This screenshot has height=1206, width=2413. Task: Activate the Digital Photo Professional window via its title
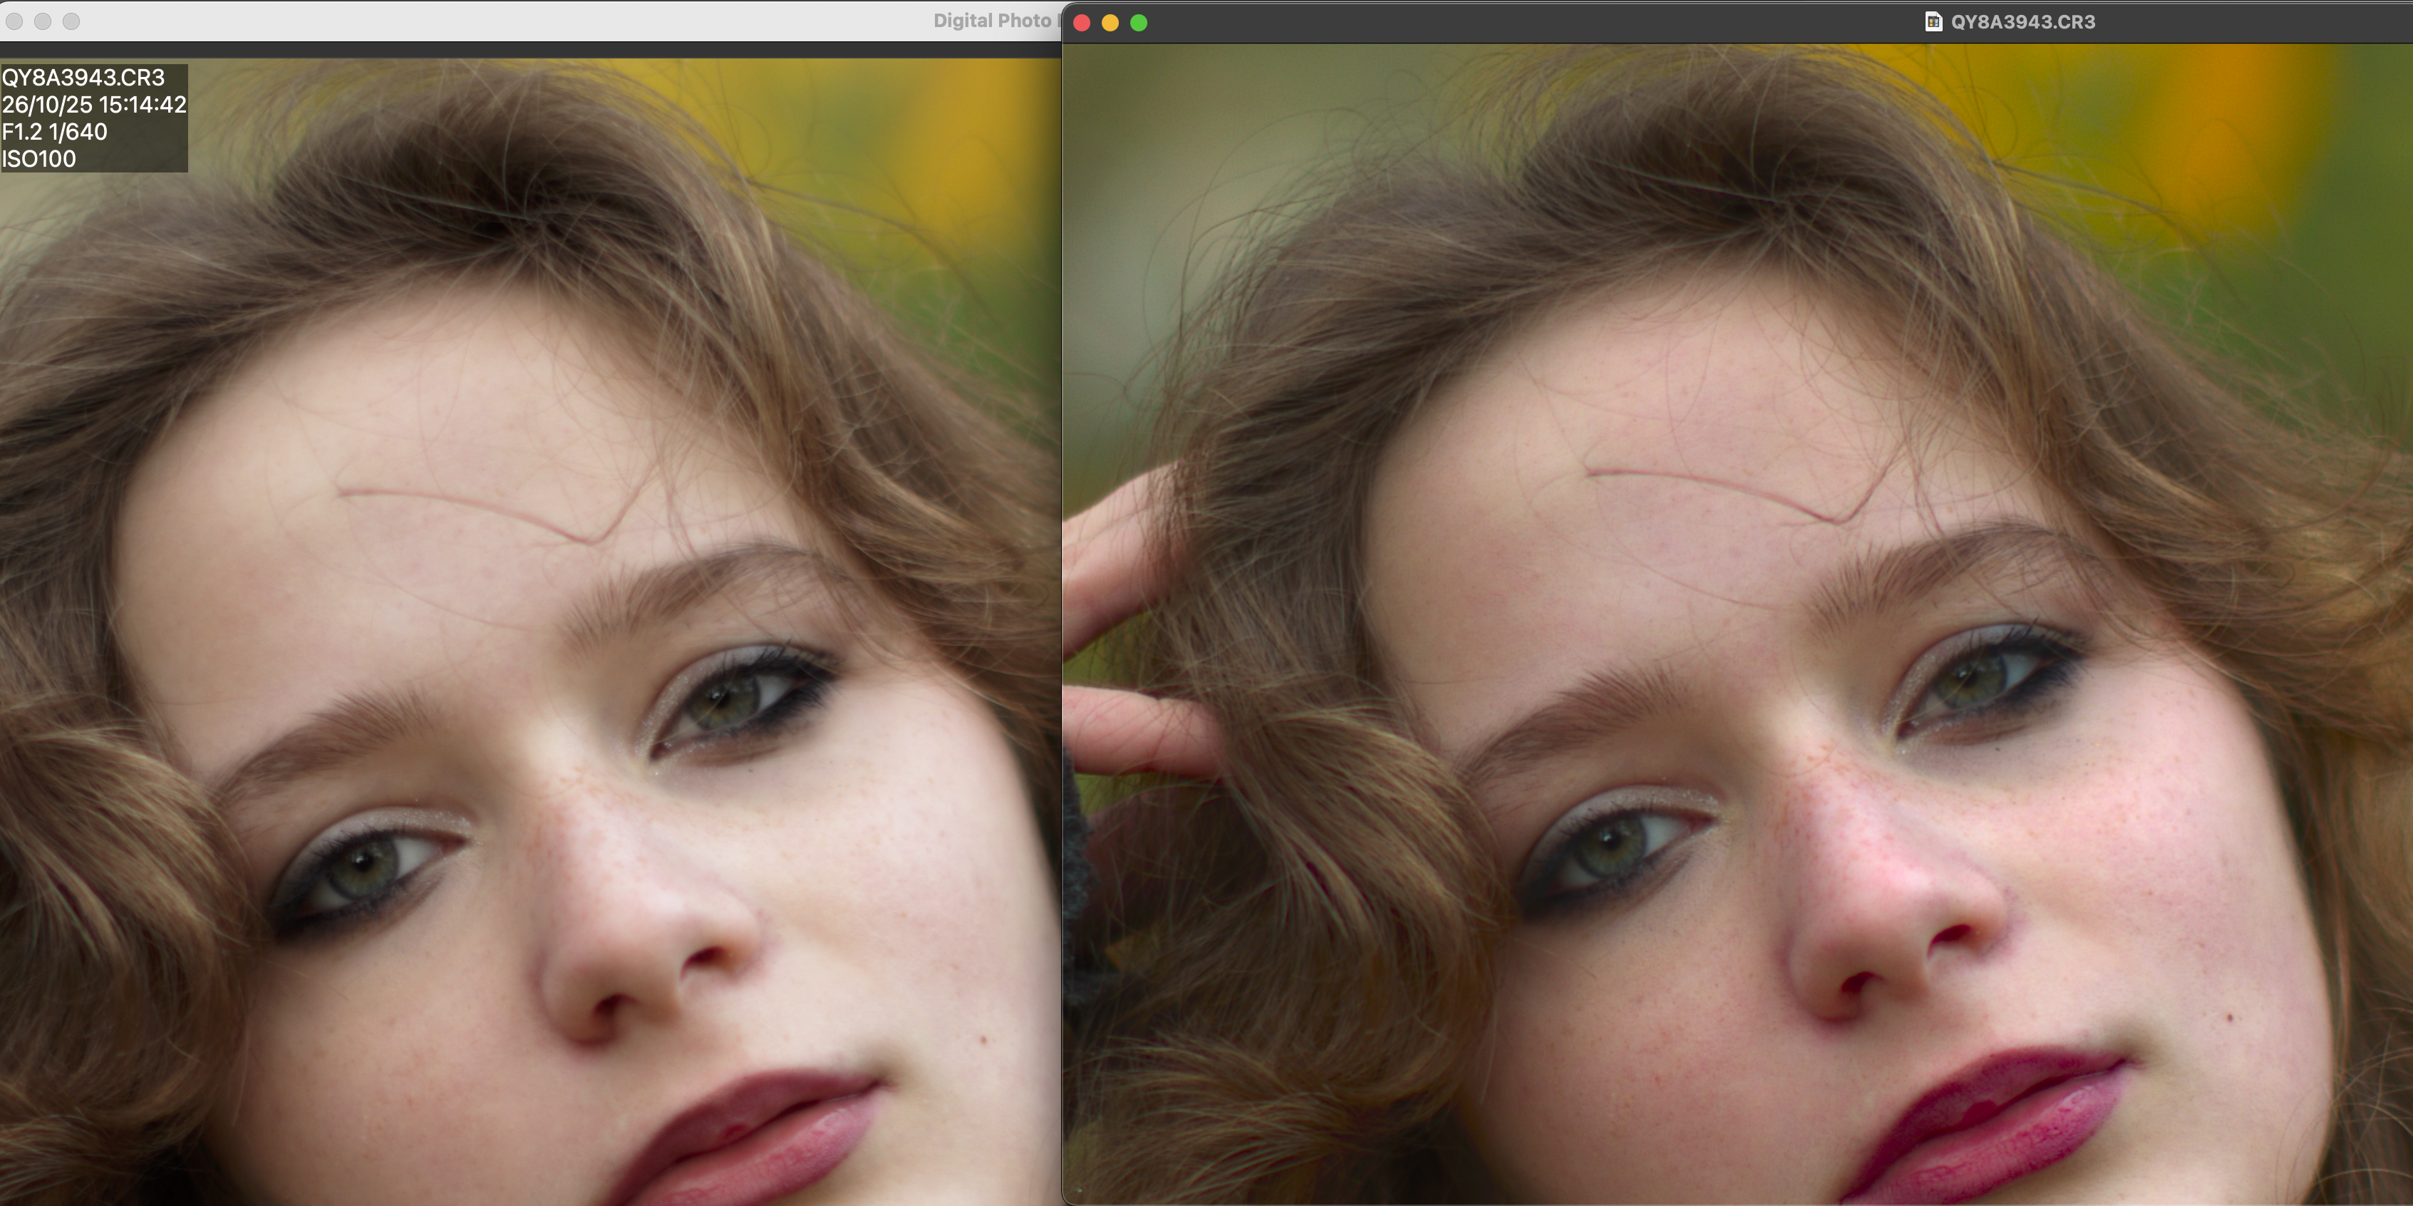(x=991, y=21)
